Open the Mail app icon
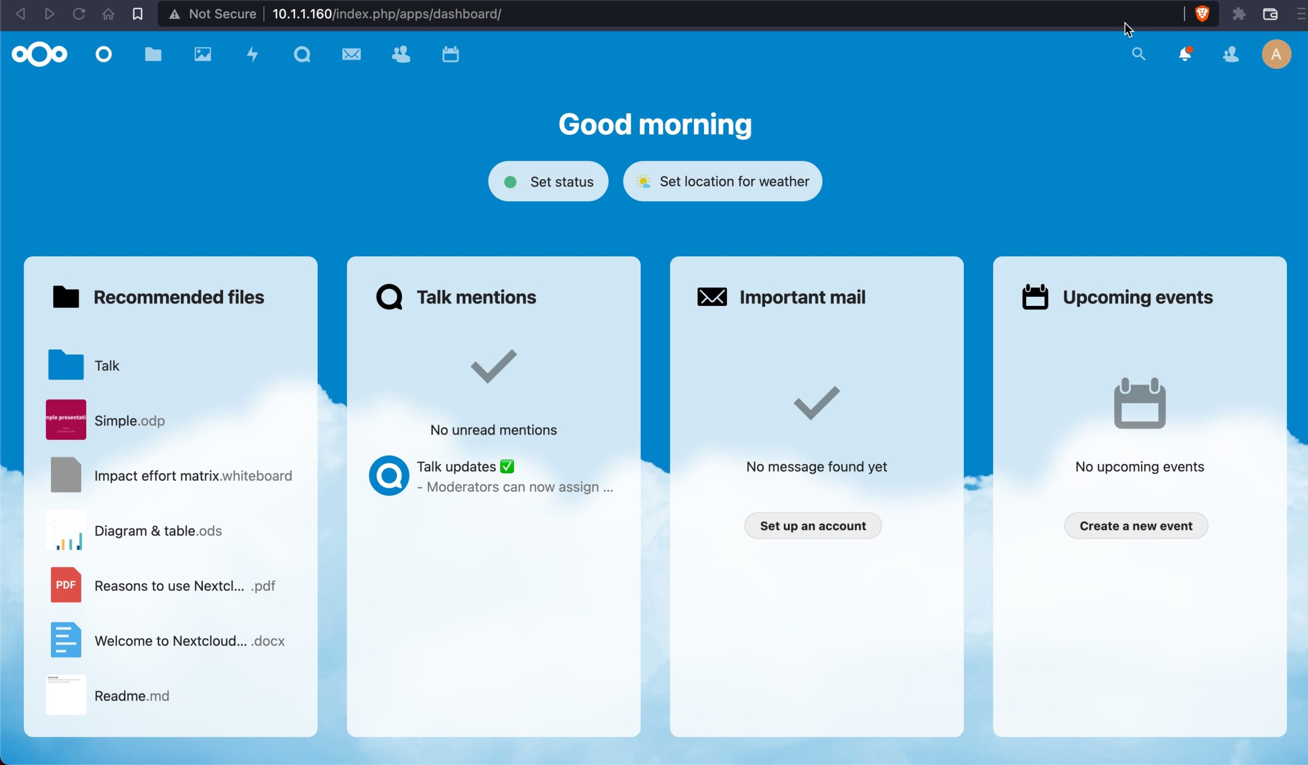Screen dimensions: 1308x765 (x=352, y=55)
